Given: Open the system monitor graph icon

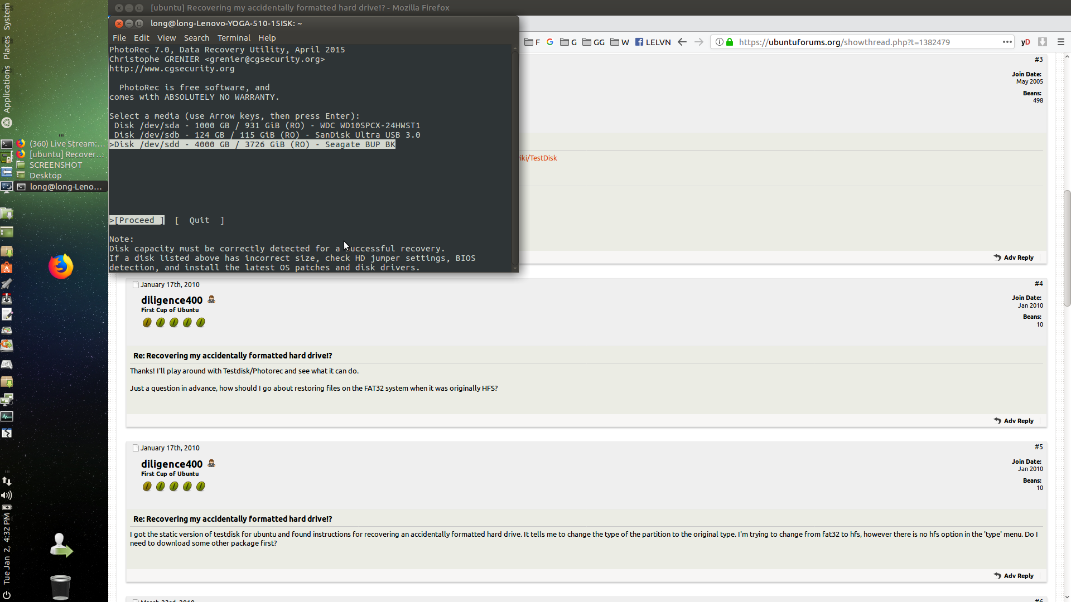Looking at the screenshot, I should (7, 416).
